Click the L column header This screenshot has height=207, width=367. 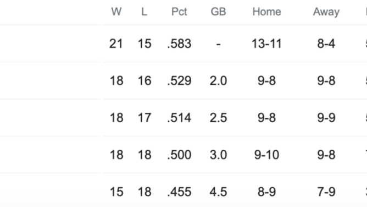pyautogui.click(x=144, y=12)
